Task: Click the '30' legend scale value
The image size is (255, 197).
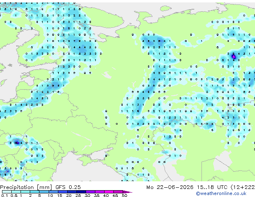Action: 87,195
